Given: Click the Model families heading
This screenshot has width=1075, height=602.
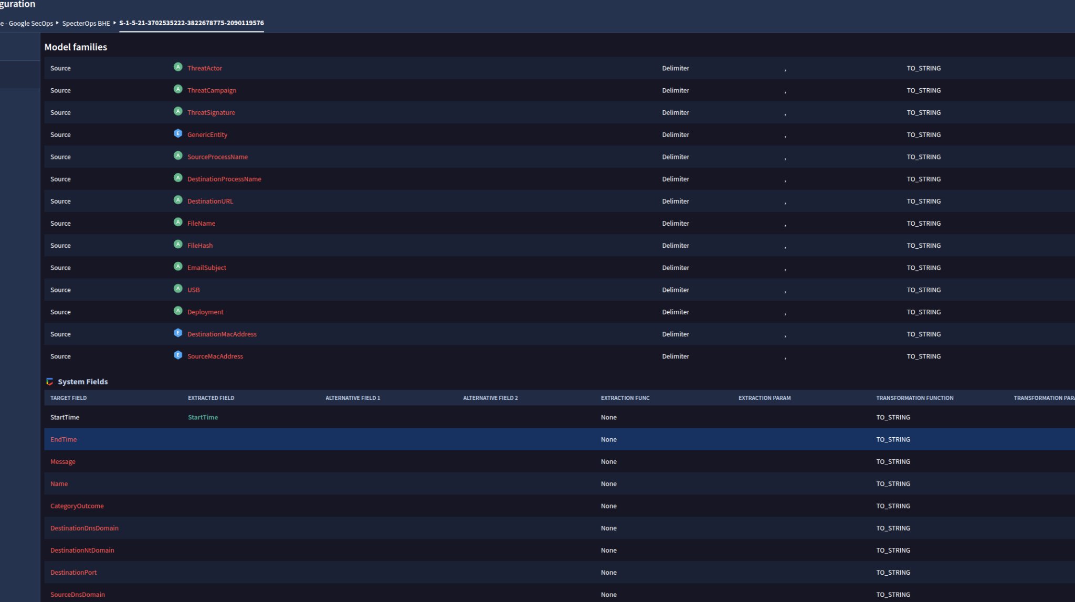Looking at the screenshot, I should click(x=76, y=47).
